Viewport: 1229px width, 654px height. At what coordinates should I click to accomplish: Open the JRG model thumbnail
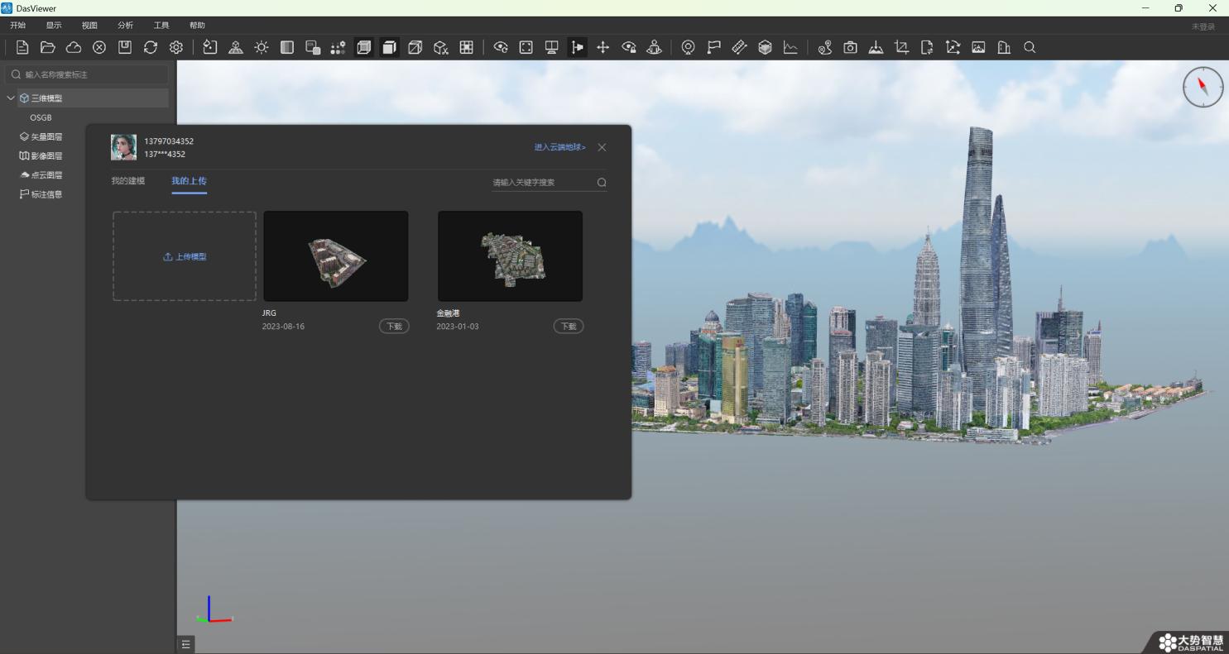[336, 256]
